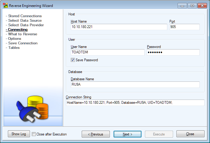
Task: Go to Stored Connections step
Action: [25, 16]
